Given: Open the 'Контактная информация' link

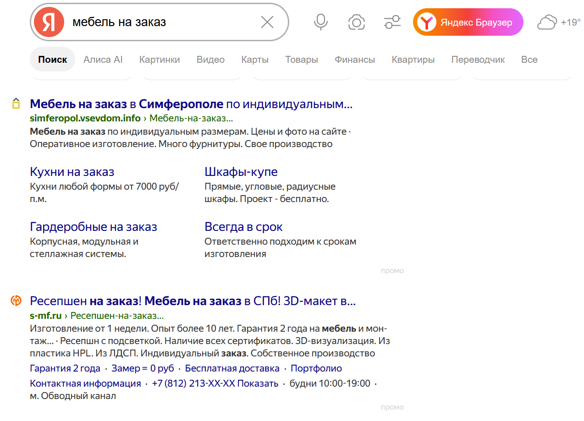Looking at the screenshot, I should click(x=85, y=383).
